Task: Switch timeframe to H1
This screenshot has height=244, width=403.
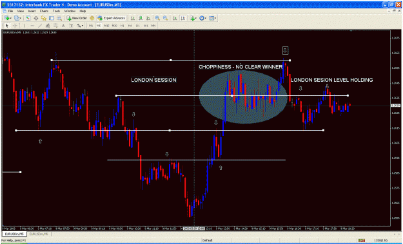Action: (122, 26)
